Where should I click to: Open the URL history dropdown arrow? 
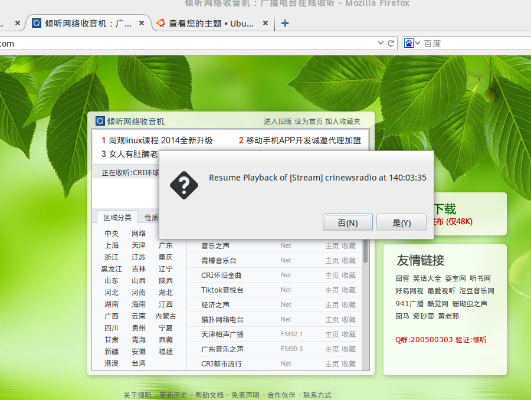[381, 43]
